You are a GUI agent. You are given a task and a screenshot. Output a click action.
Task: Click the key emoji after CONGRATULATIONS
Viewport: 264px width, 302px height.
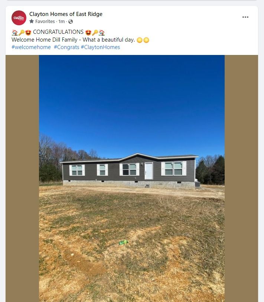click(x=95, y=33)
